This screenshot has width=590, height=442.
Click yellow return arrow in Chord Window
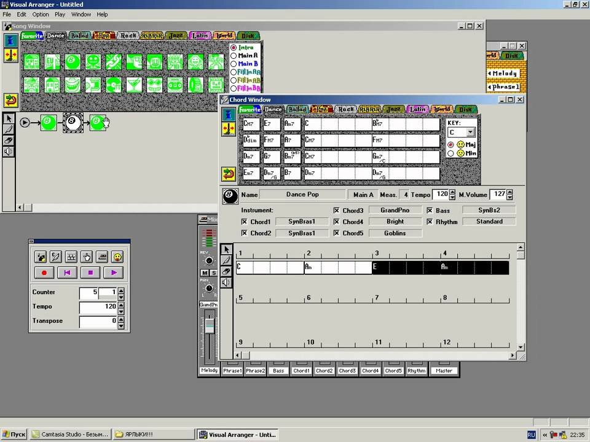(229, 174)
